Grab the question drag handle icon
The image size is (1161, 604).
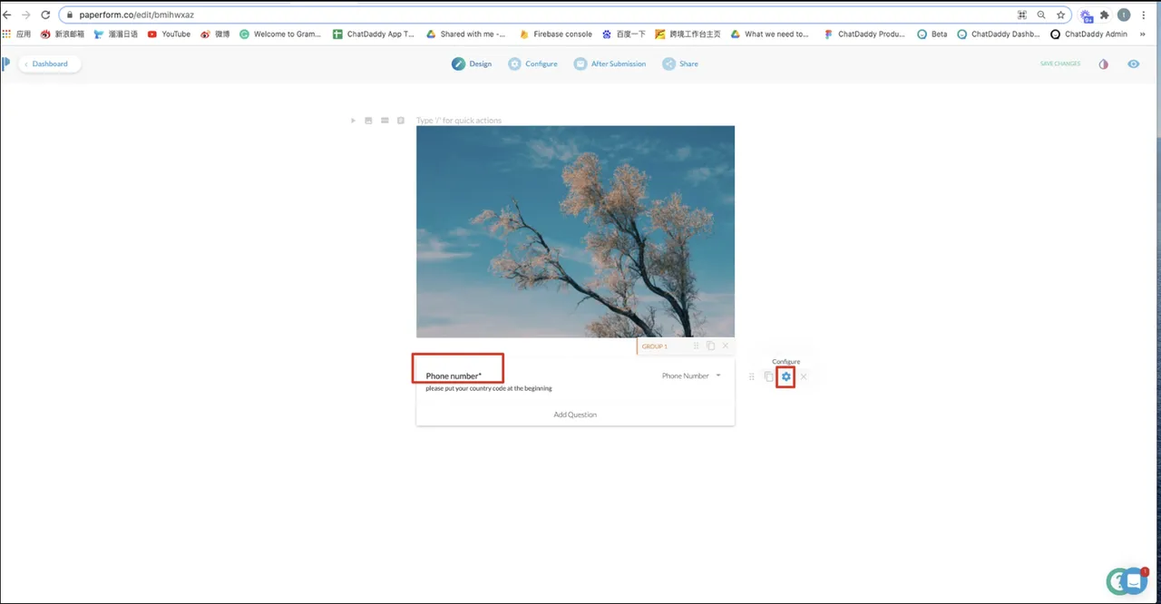[x=751, y=376]
